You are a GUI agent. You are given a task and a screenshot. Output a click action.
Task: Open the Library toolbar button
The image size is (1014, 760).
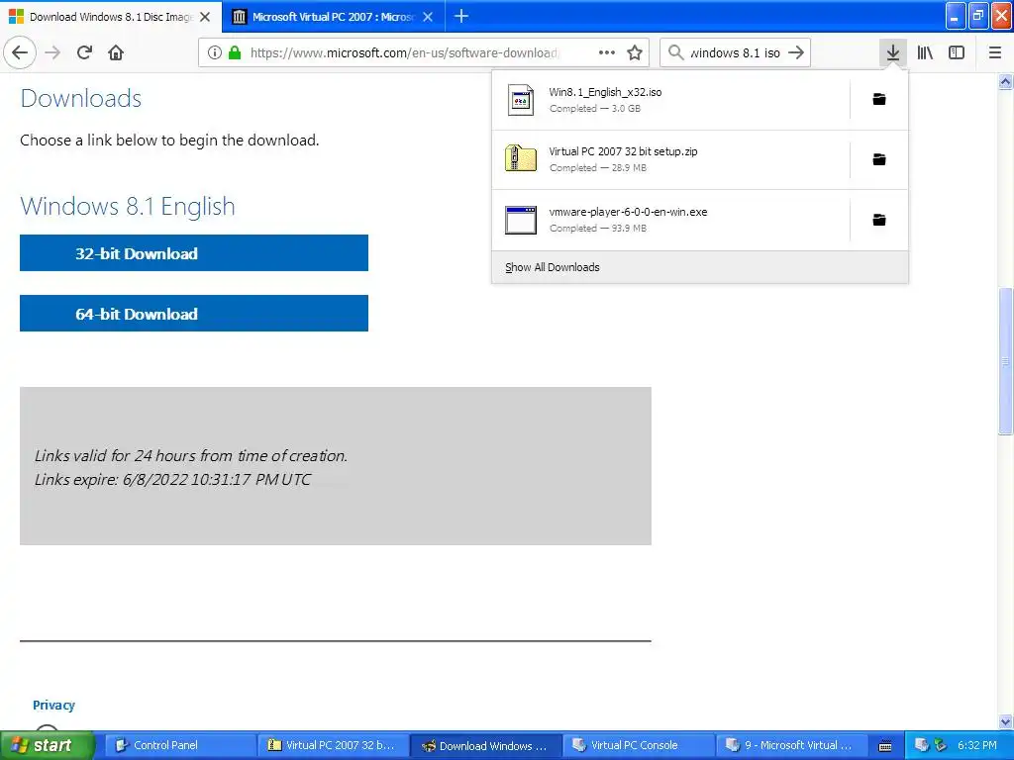point(925,52)
